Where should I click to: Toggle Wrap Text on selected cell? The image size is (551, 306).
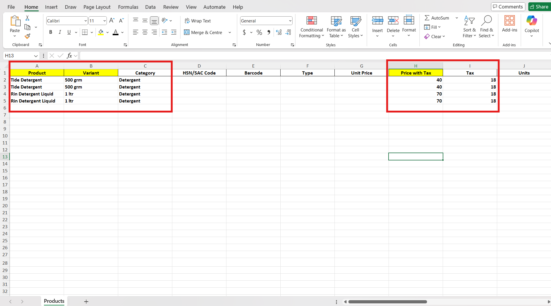tap(198, 21)
